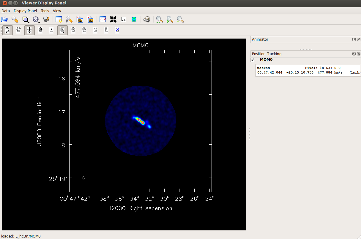Screen dimensions: 361x239
Task: Select the Ellipse region mouse tool
Action: pyautogui.click(x=73, y=30)
